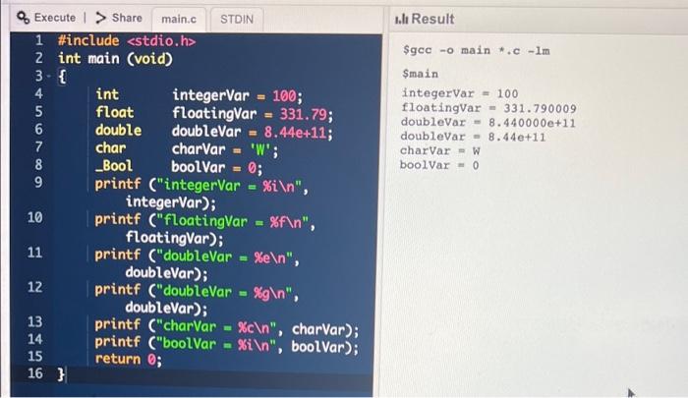Click line number 16 in the gutter
The height and width of the screenshot is (398, 688).
click(35, 373)
